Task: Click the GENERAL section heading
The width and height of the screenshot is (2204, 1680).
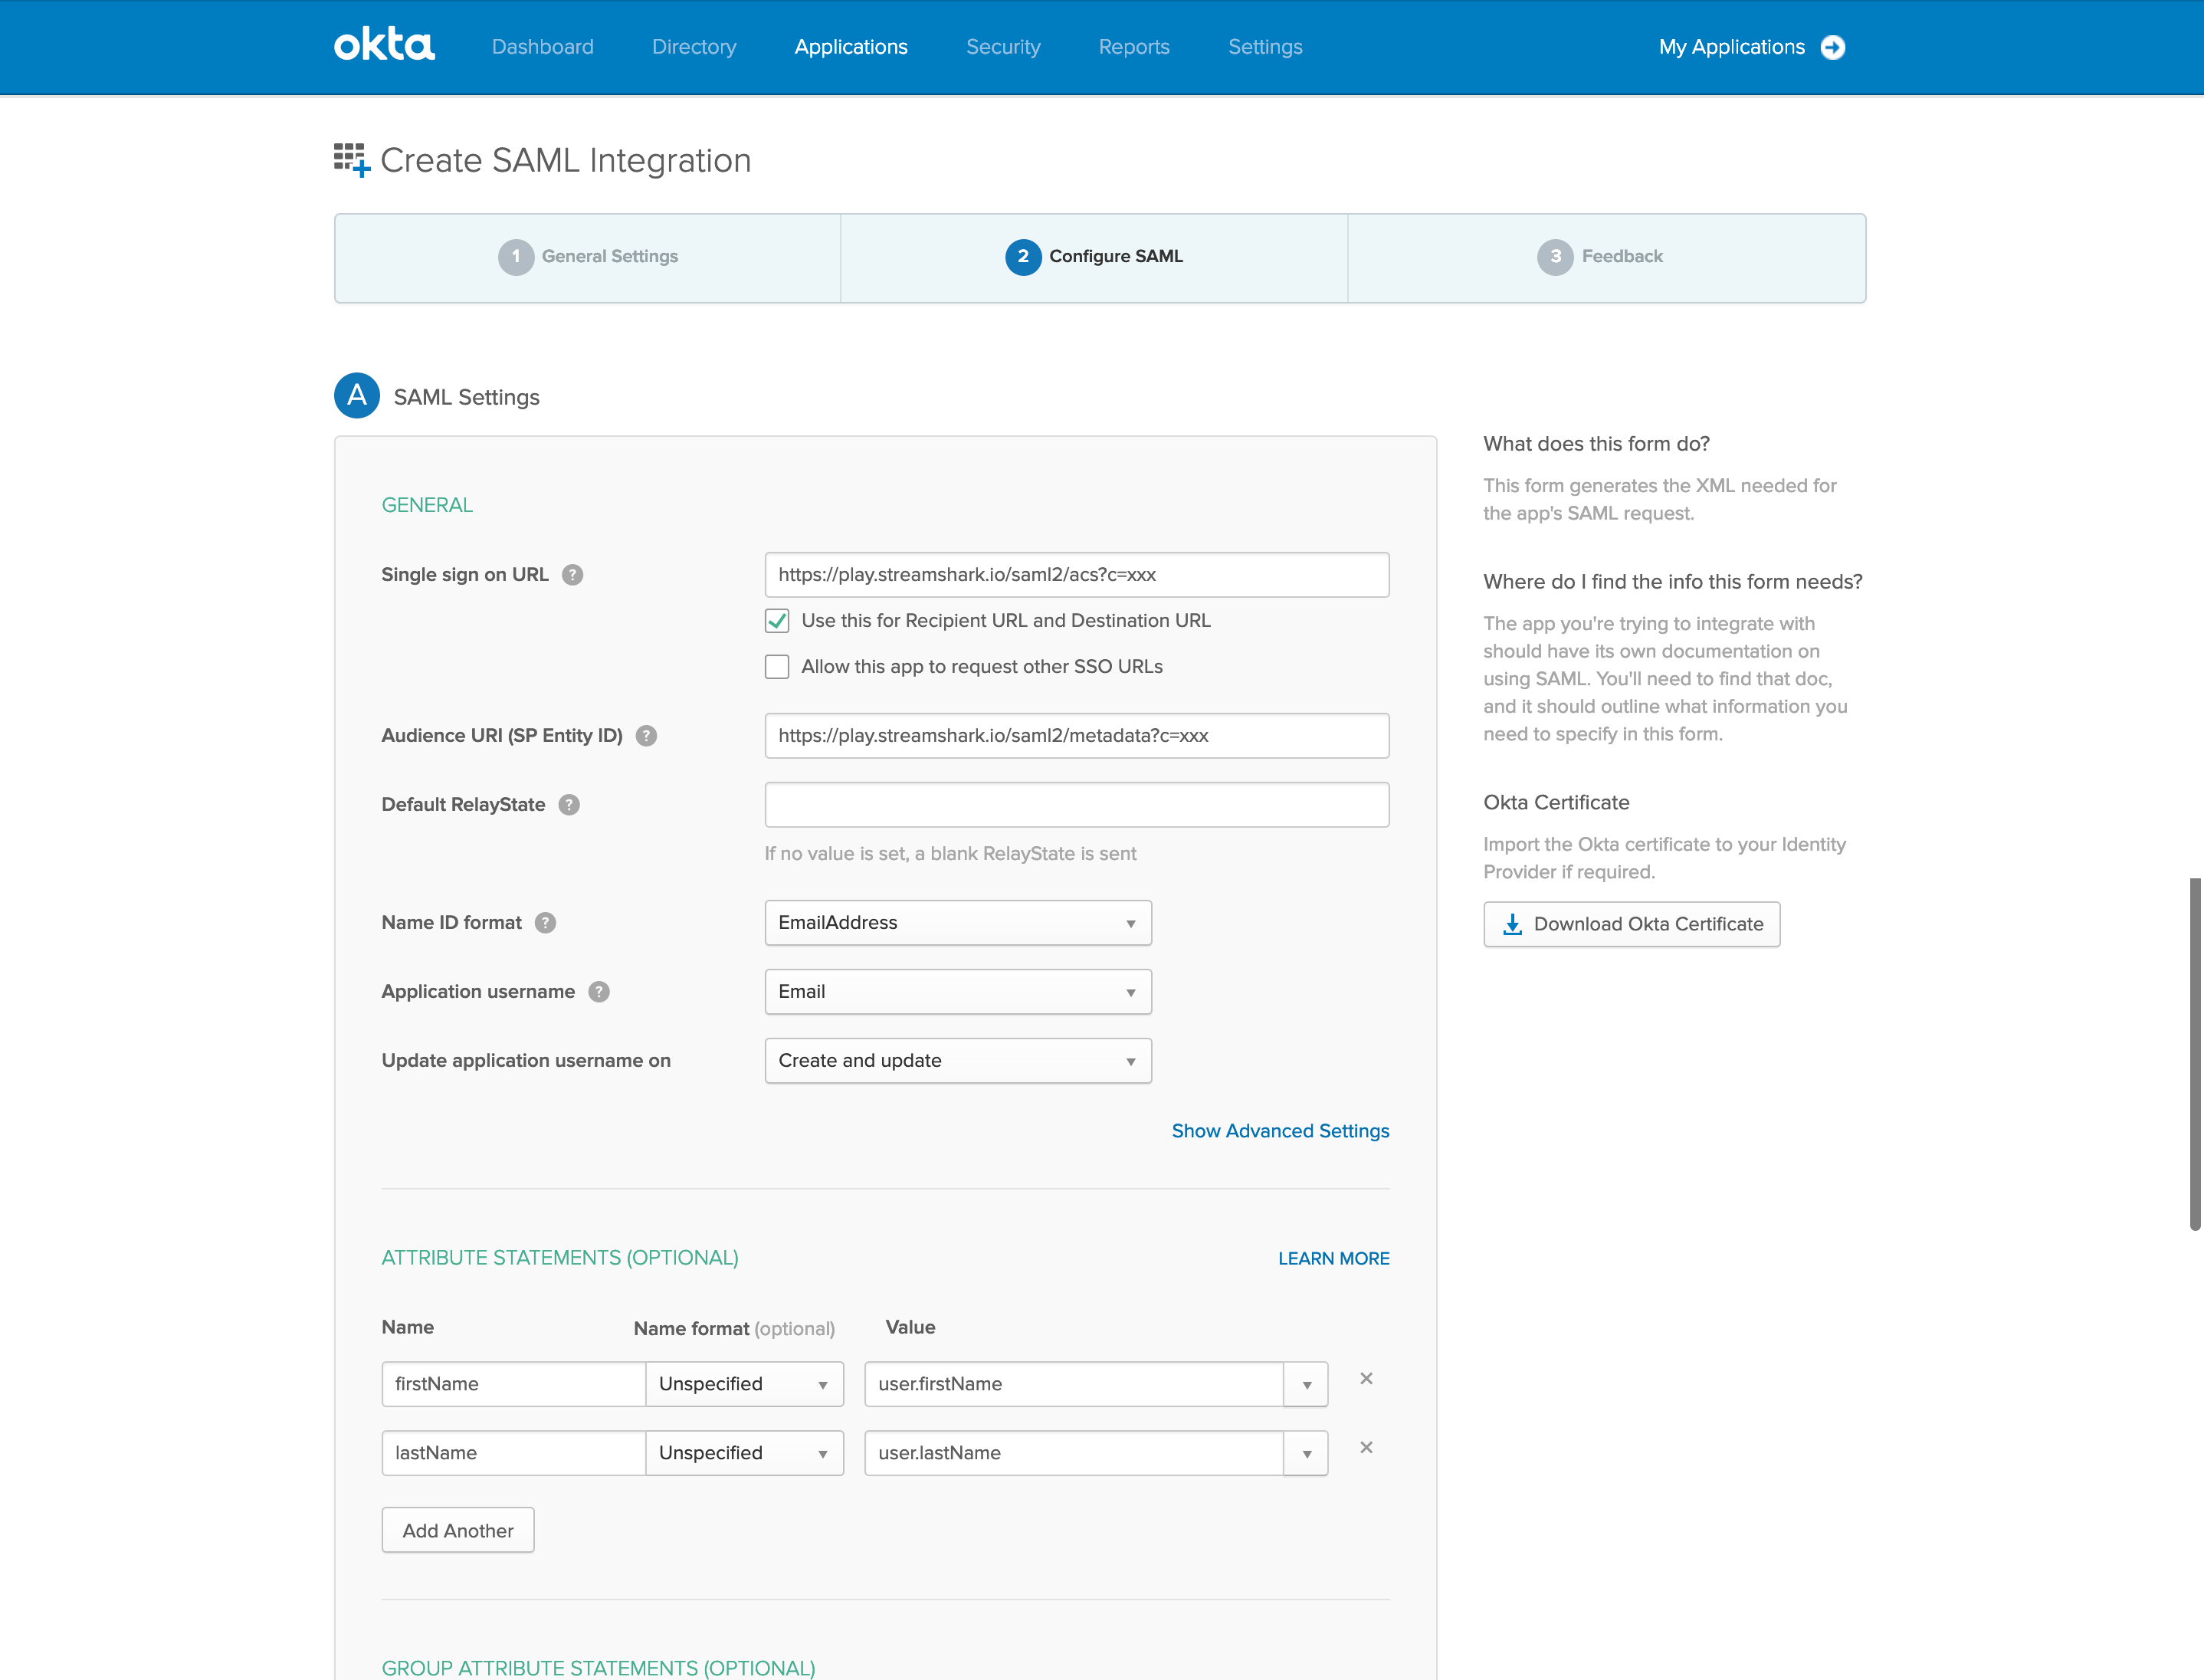Action: coord(427,505)
